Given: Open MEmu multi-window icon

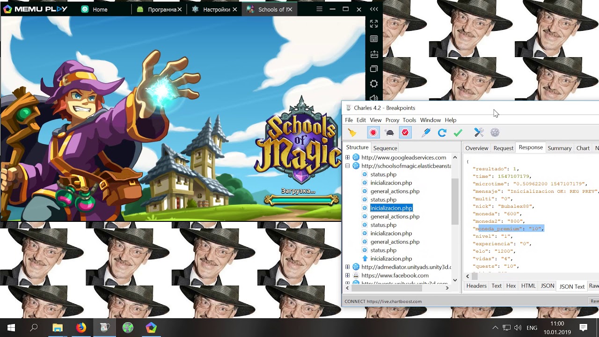Looking at the screenshot, I should click(x=374, y=69).
